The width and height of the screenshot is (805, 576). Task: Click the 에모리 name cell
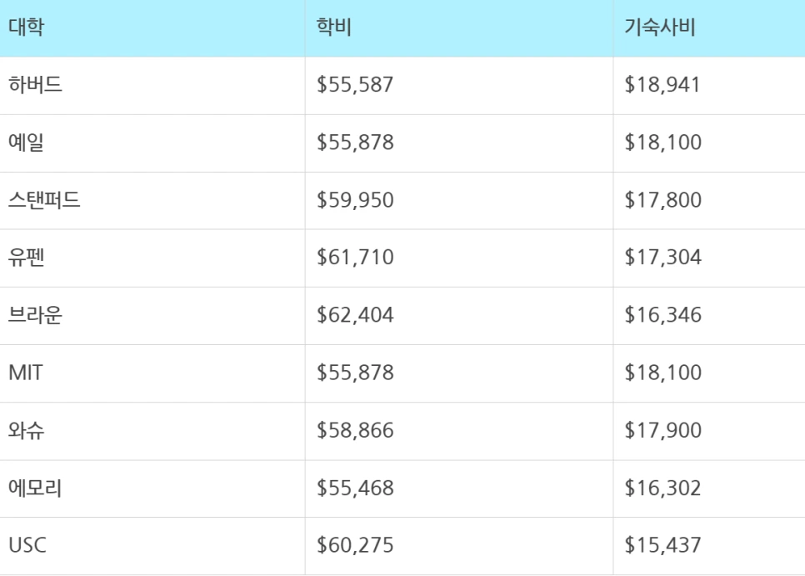point(35,488)
